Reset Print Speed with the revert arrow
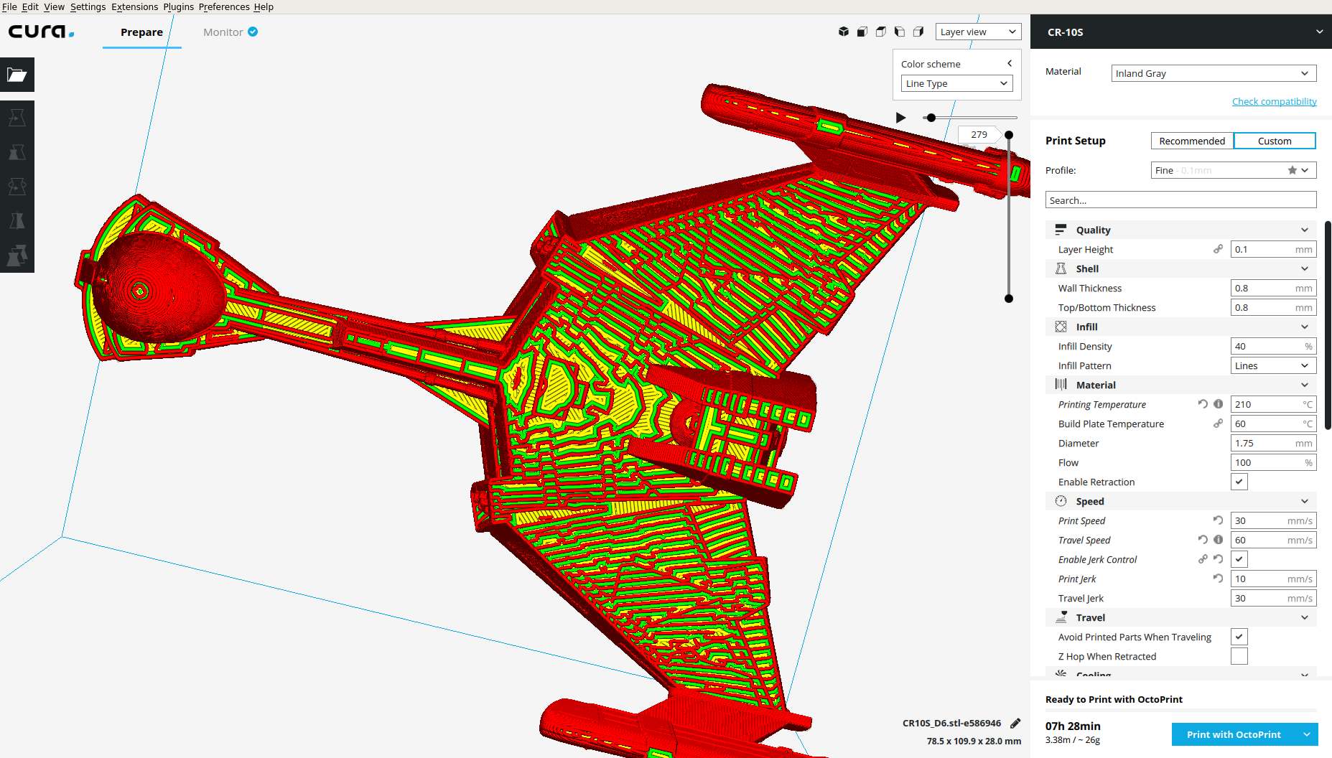 1219,520
